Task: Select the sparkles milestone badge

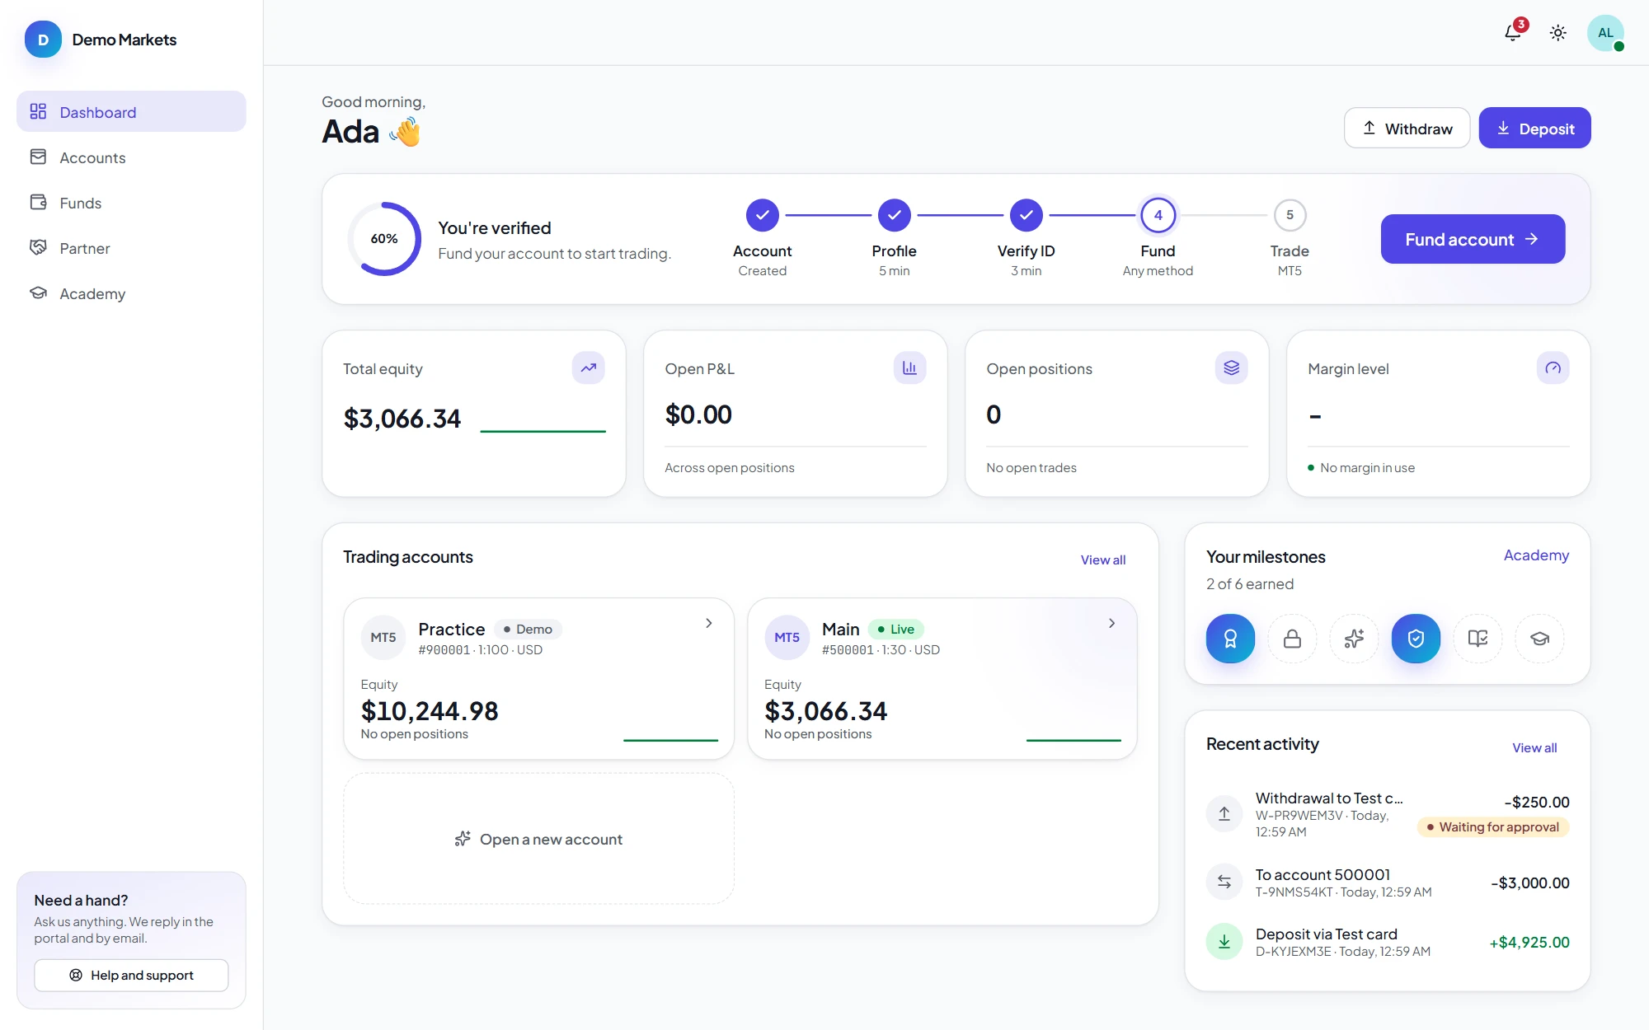Action: pos(1354,639)
